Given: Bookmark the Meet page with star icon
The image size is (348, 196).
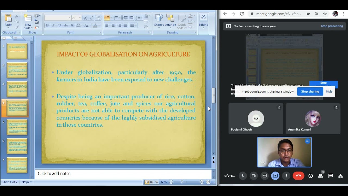Looking at the screenshot, I should click(x=325, y=14).
